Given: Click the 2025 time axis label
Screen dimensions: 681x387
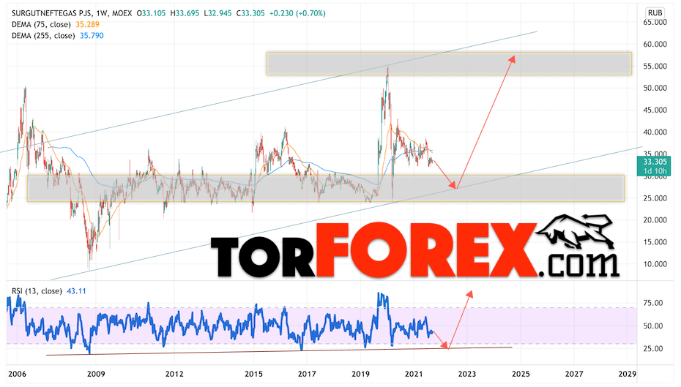Looking at the screenshot, I should (x=521, y=374).
